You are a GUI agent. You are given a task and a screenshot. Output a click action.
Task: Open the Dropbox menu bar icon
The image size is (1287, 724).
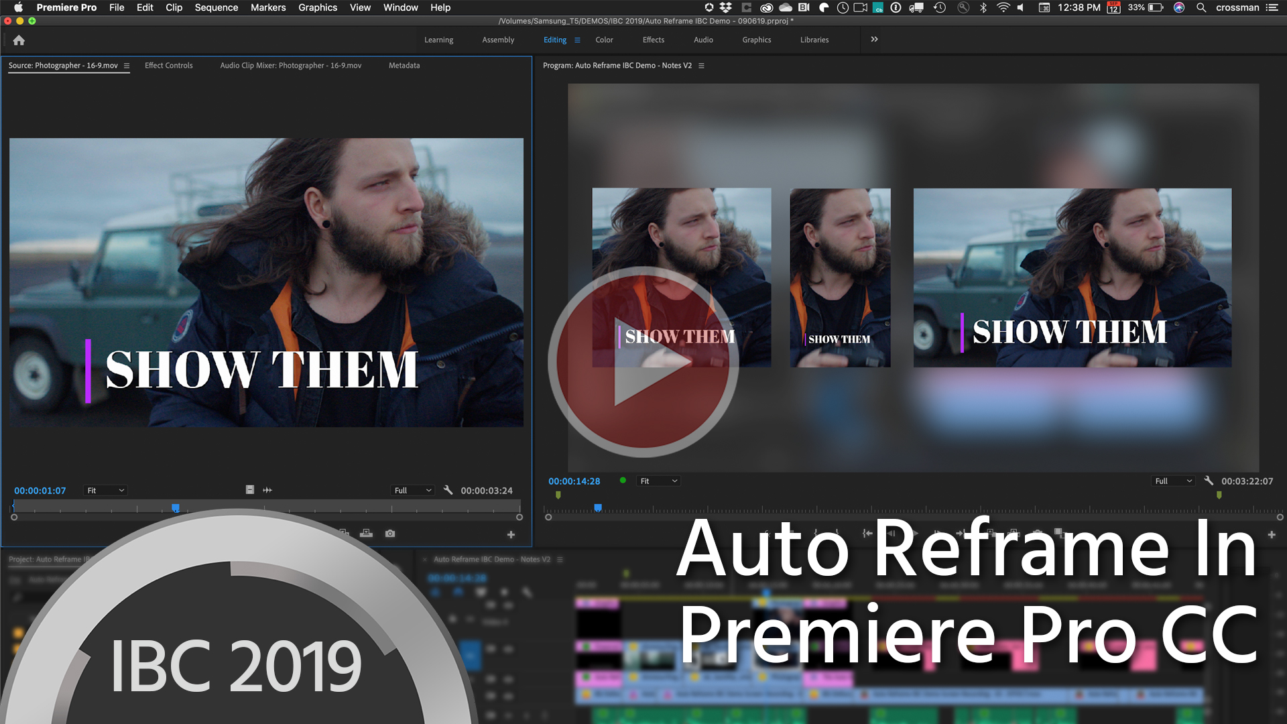coord(725,7)
